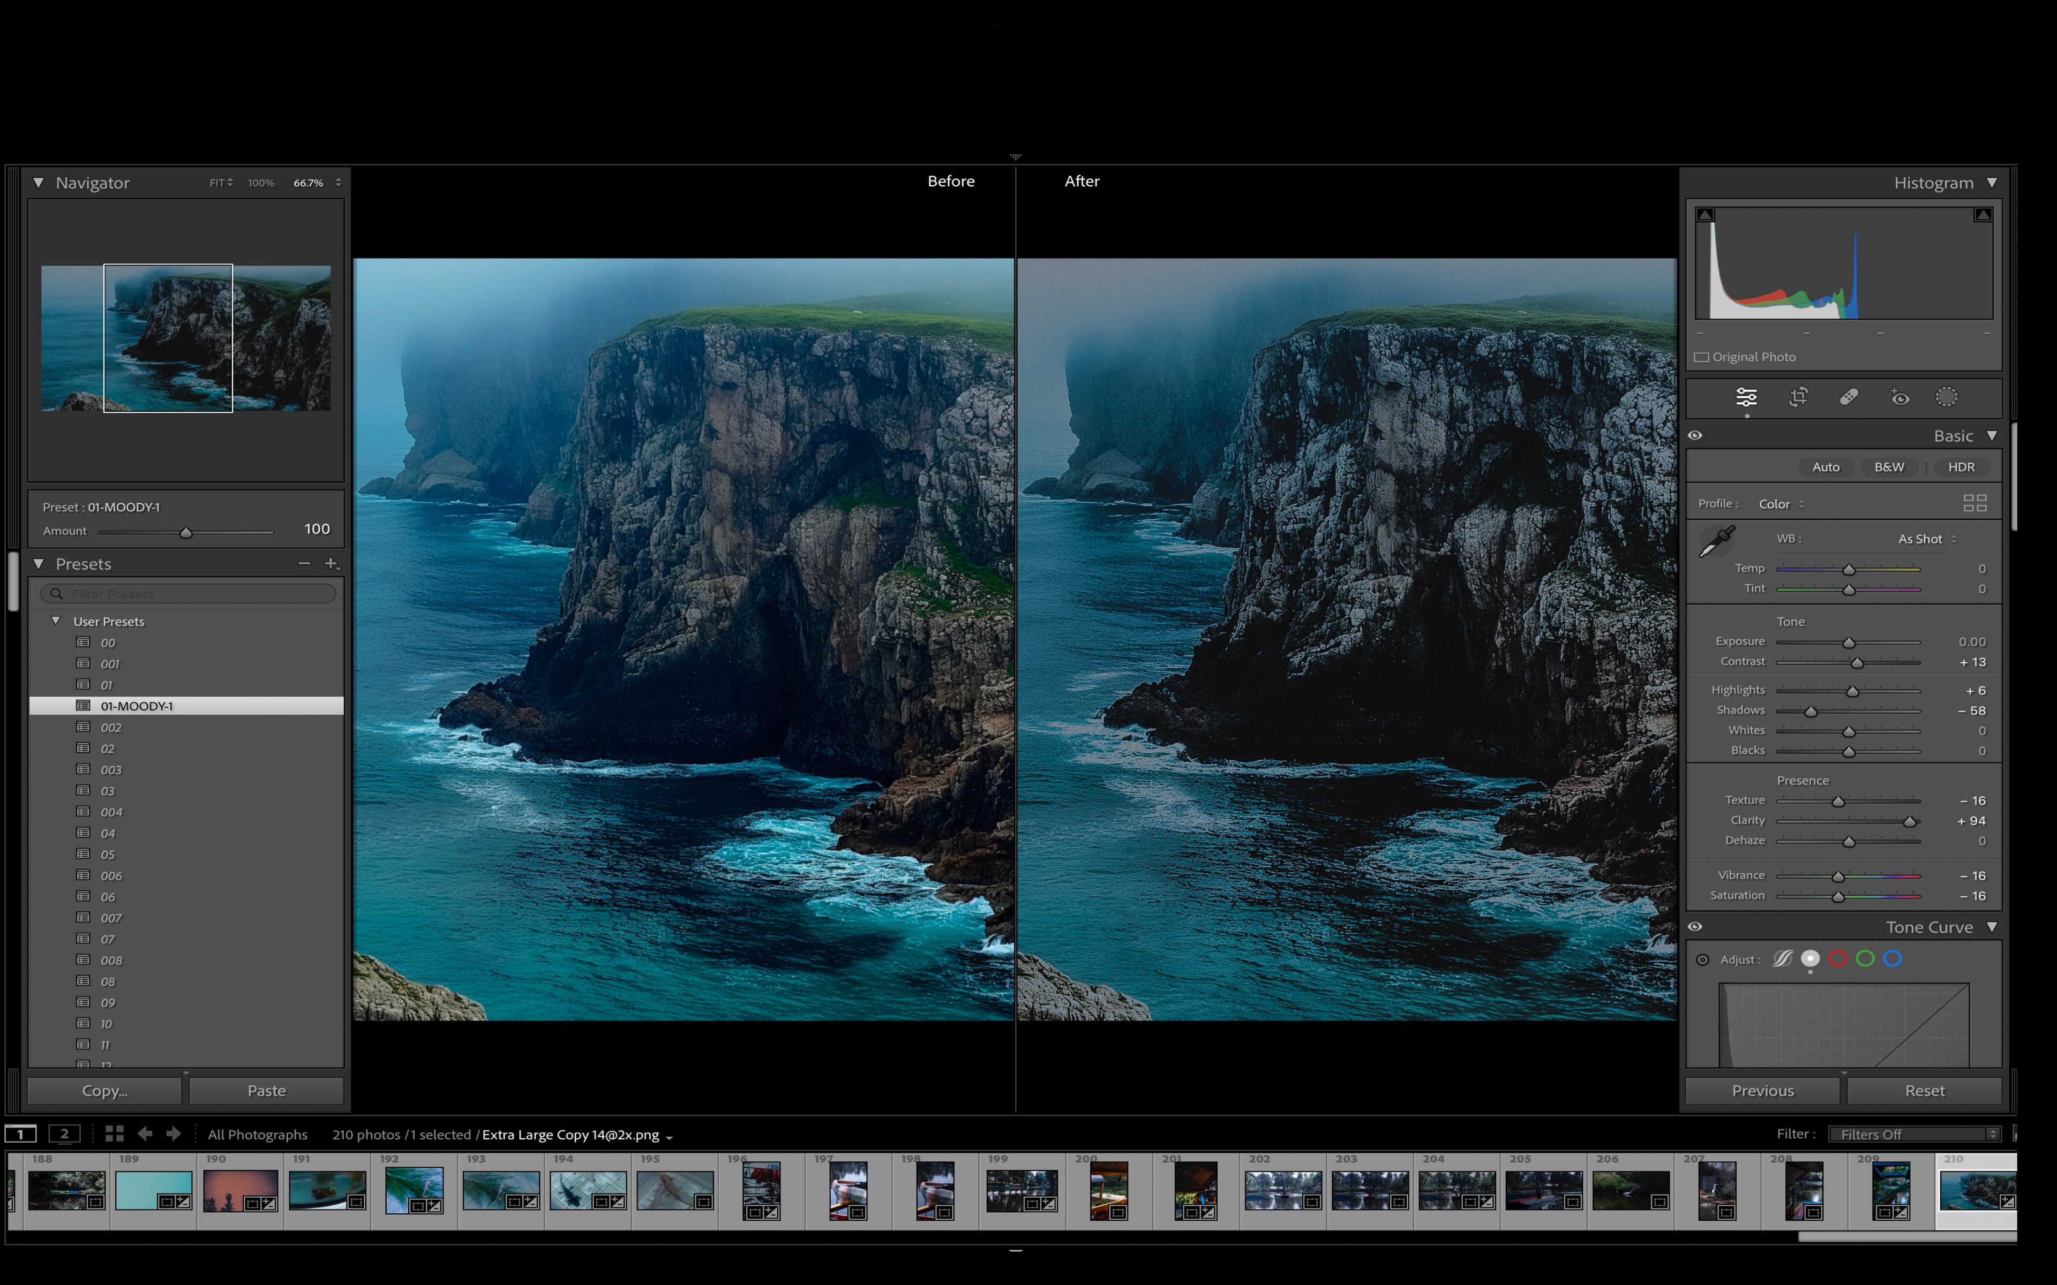Select the 01-MOODY-1 preset

pyautogui.click(x=186, y=706)
